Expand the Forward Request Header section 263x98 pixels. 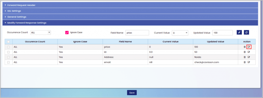pyautogui.click(x=130, y=5)
